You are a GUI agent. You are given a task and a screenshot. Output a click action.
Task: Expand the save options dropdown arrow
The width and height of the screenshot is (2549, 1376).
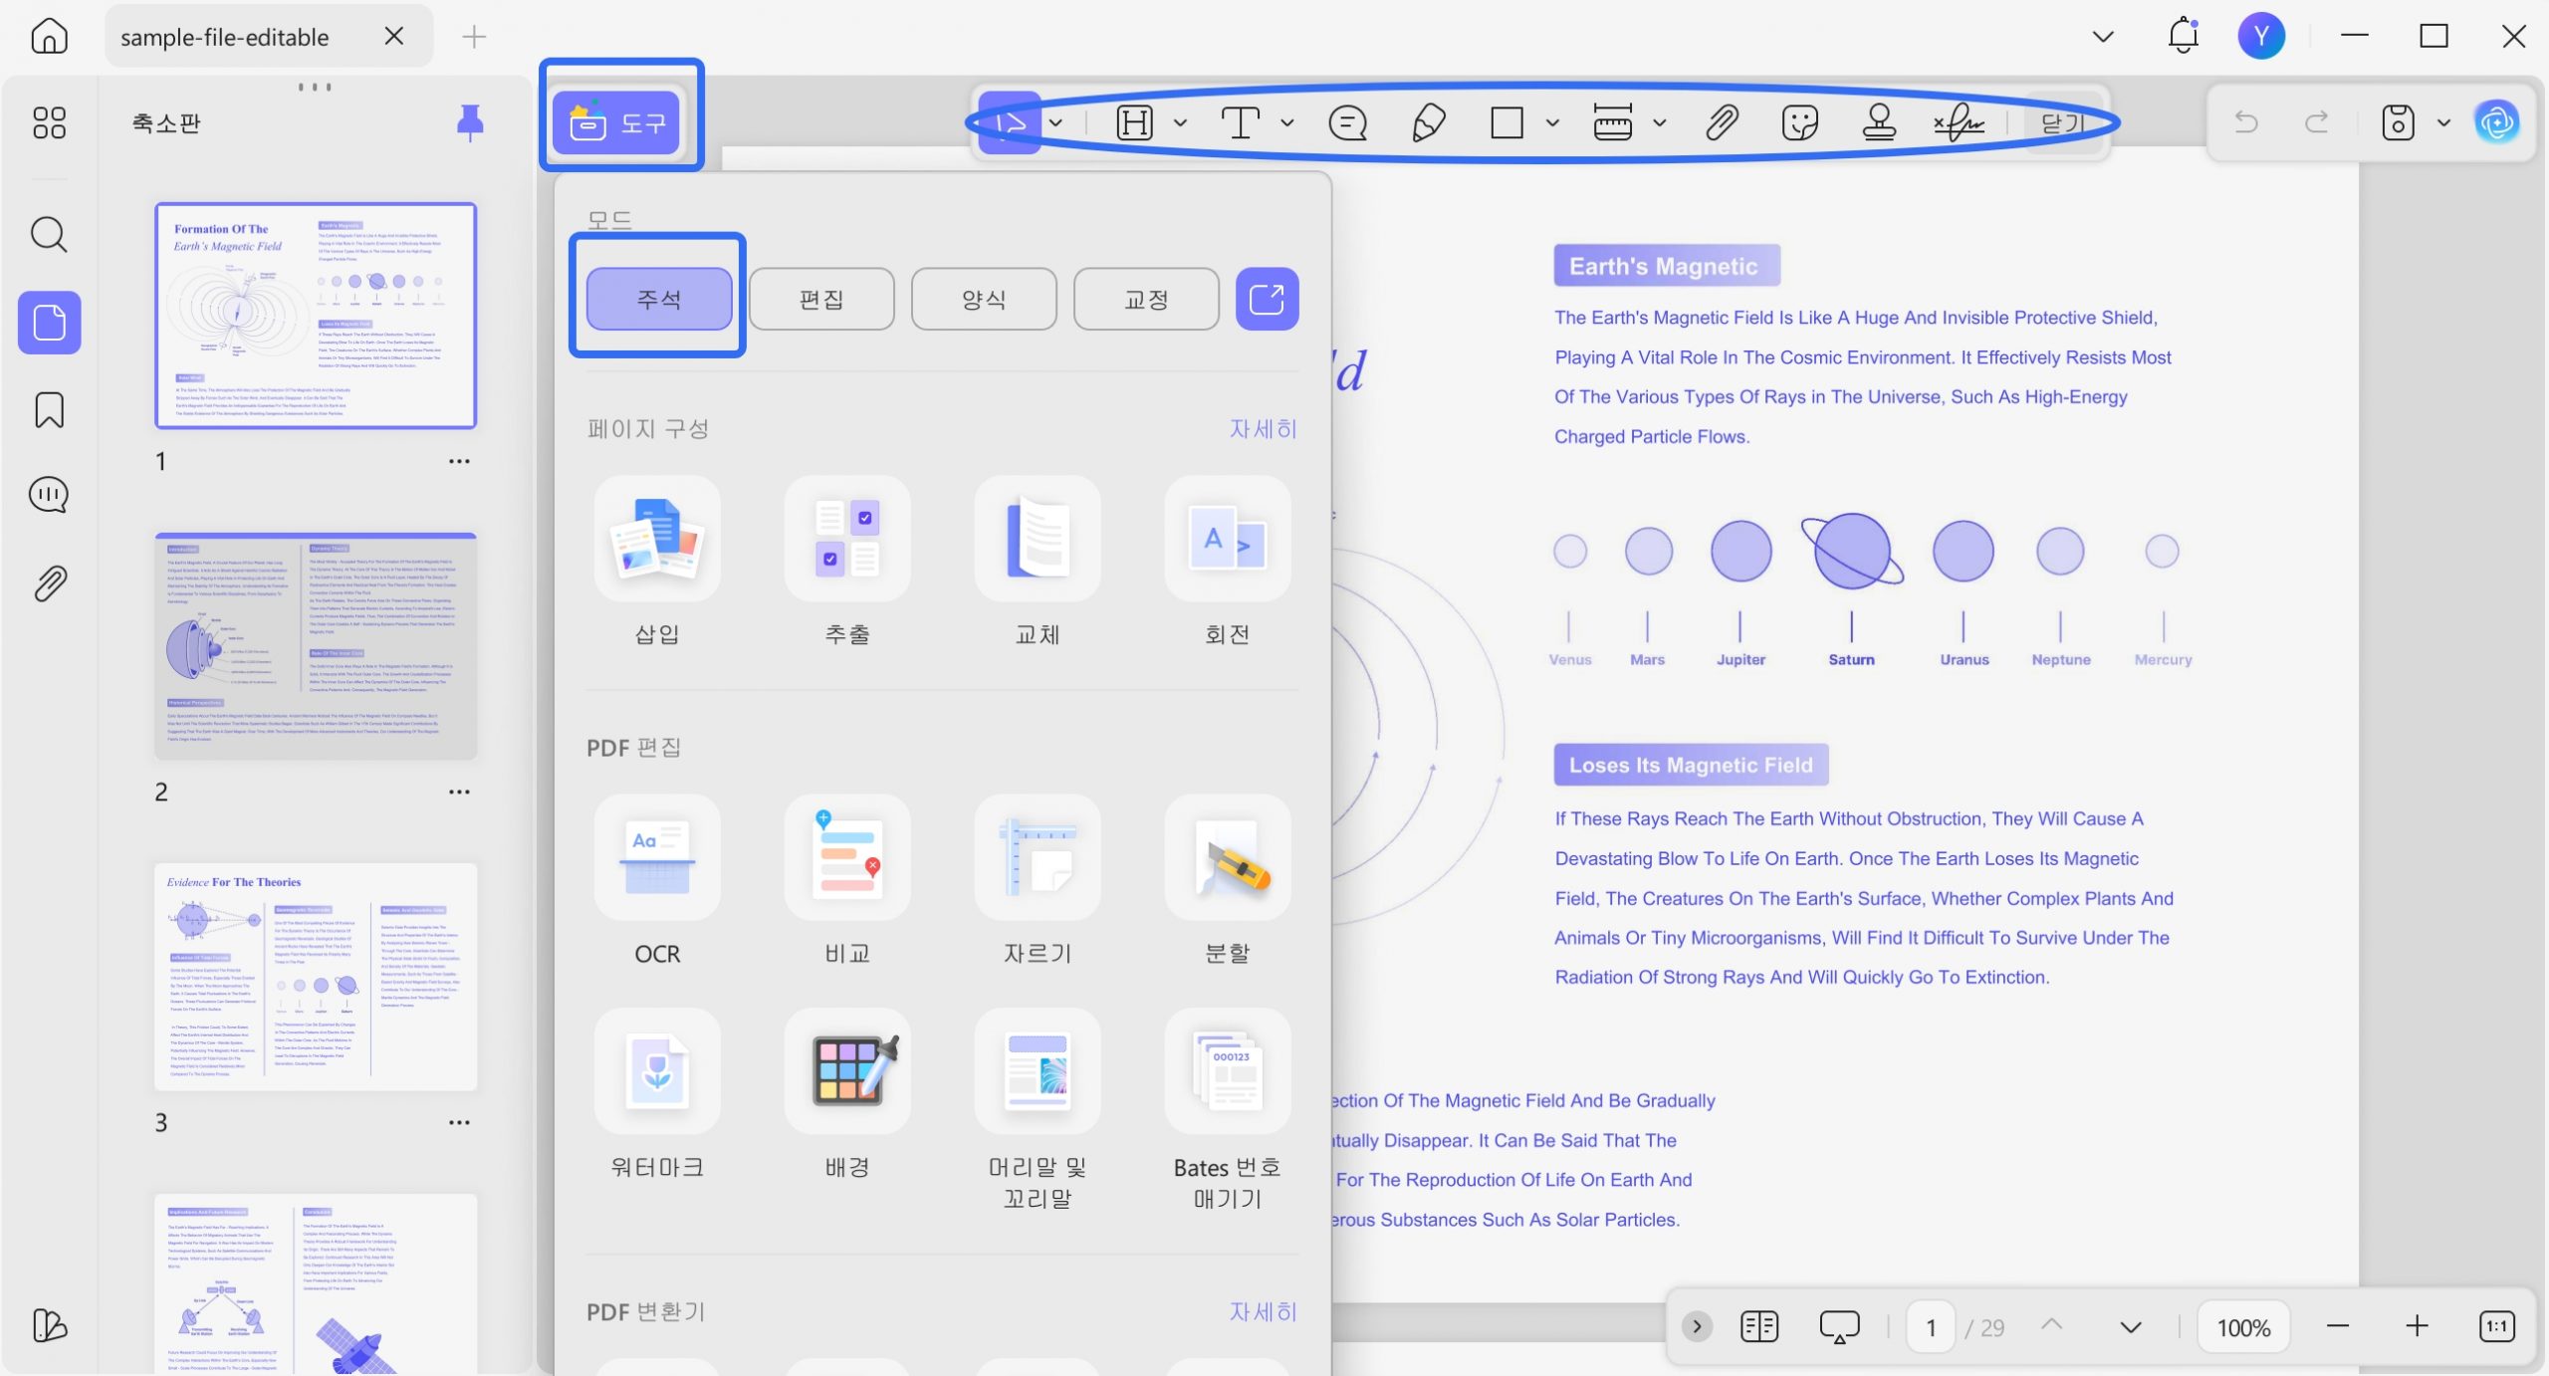pos(2443,123)
